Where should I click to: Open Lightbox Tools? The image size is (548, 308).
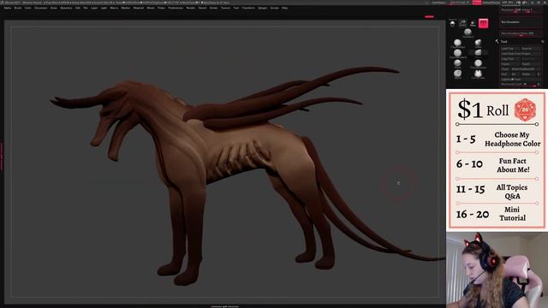pos(521,80)
